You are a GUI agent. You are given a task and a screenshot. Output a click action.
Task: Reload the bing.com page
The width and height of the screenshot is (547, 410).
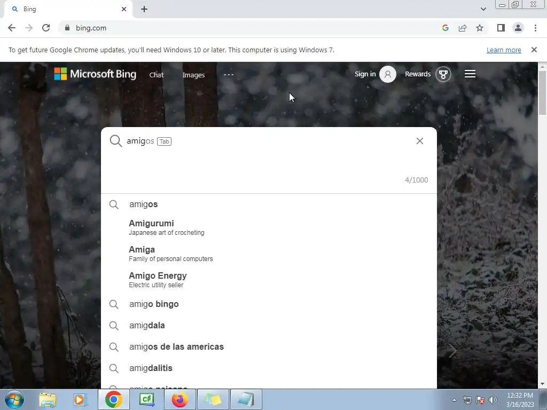pyautogui.click(x=46, y=28)
